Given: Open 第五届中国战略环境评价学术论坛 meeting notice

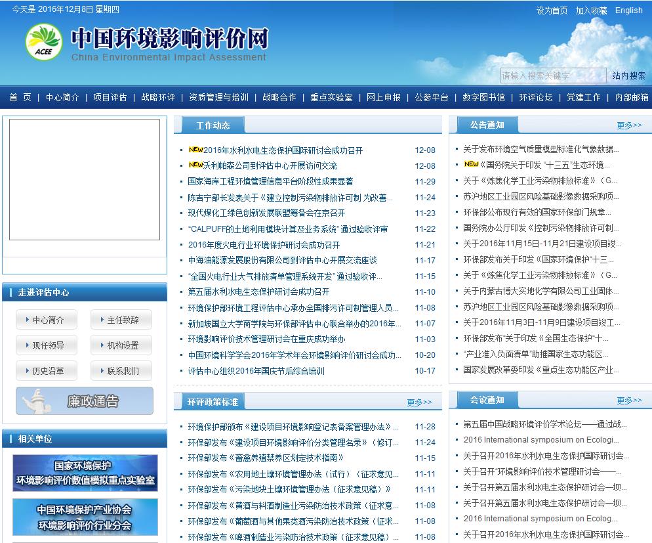Looking at the screenshot, I should (x=544, y=424).
